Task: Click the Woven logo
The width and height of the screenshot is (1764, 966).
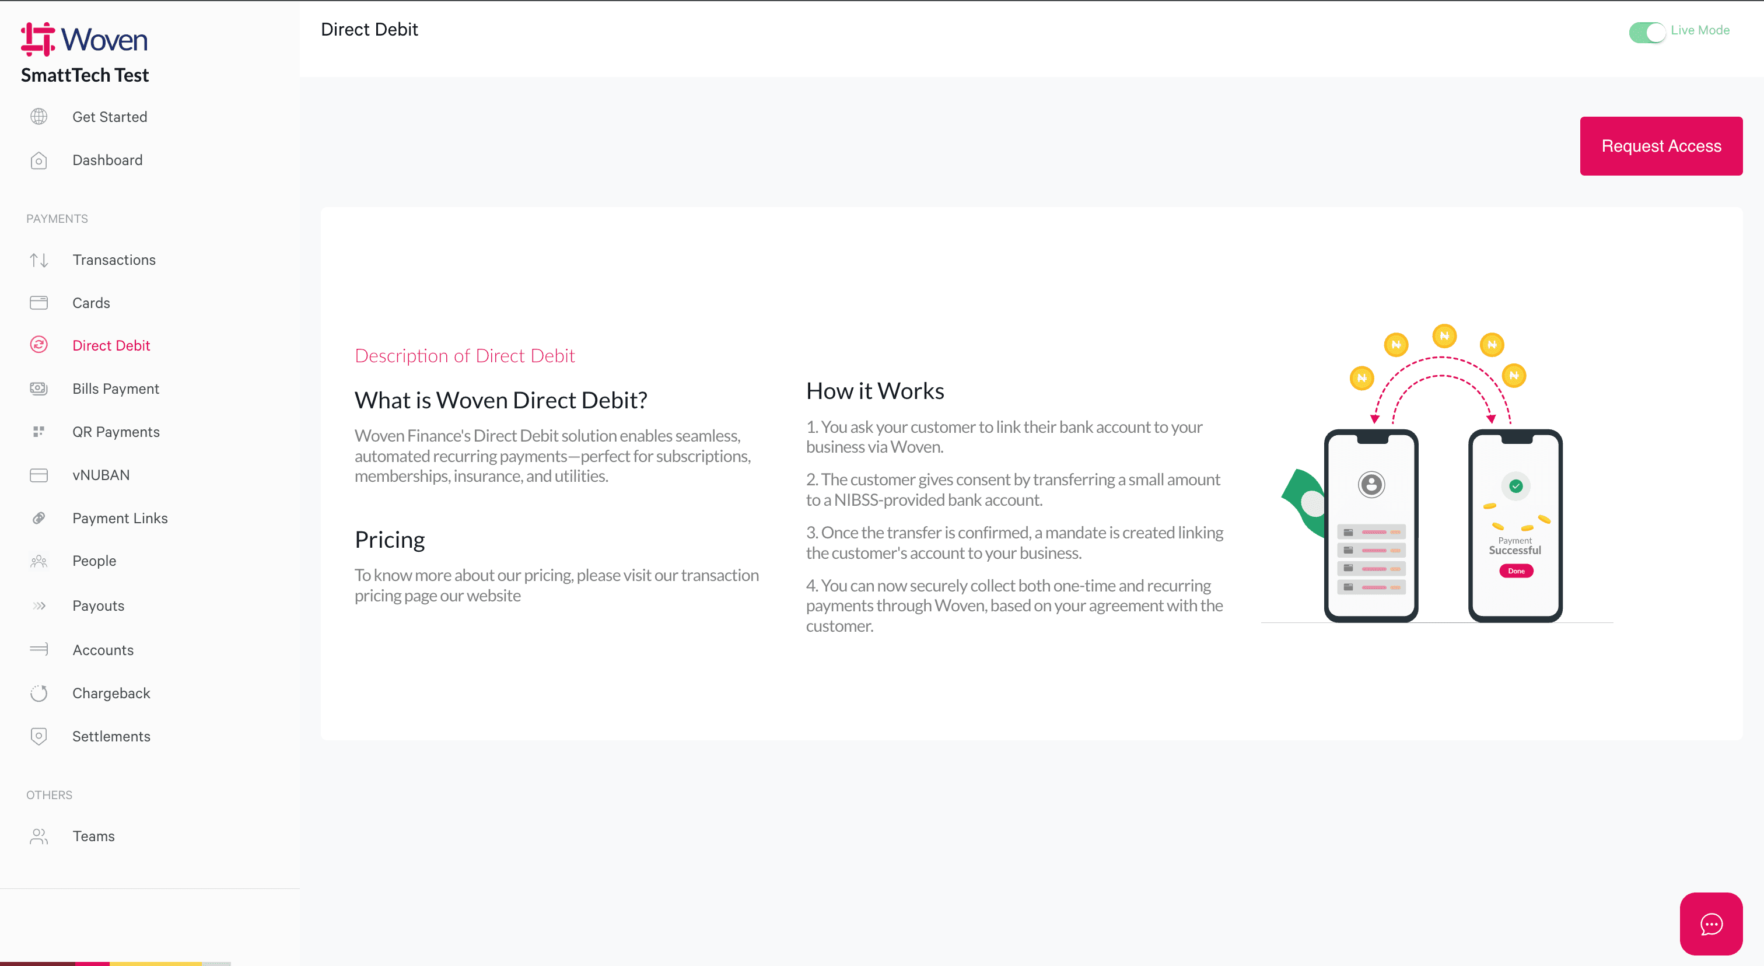Action: pyautogui.click(x=84, y=39)
